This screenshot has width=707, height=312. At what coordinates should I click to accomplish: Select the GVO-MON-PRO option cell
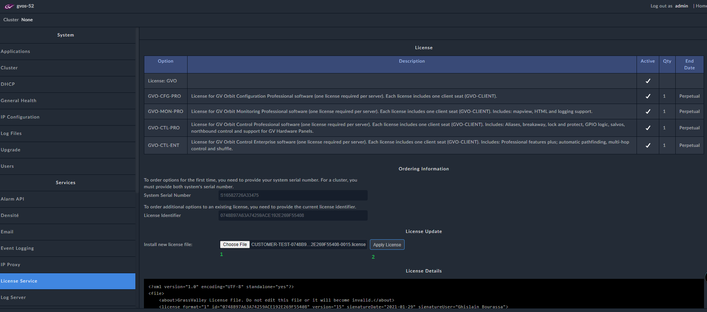166,111
